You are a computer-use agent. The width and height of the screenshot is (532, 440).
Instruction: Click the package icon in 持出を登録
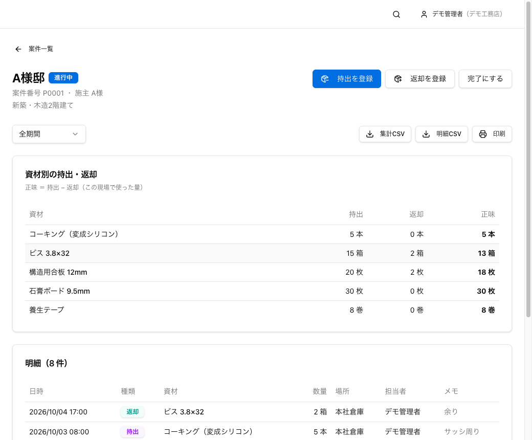325,79
